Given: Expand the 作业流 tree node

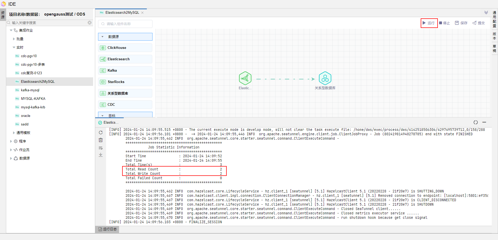Looking at the screenshot, I should [11, 150].
